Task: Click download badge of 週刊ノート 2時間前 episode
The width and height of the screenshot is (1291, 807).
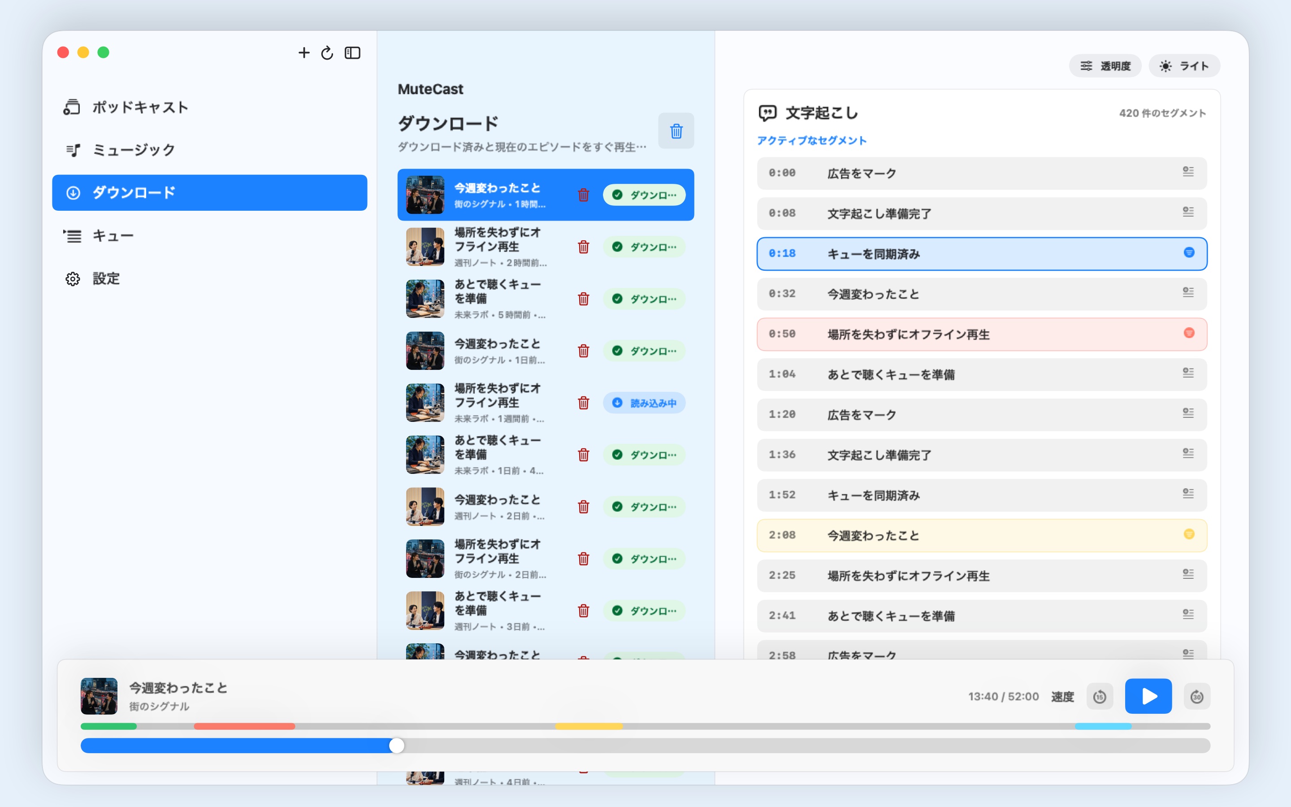Action: tap(644, 247)
